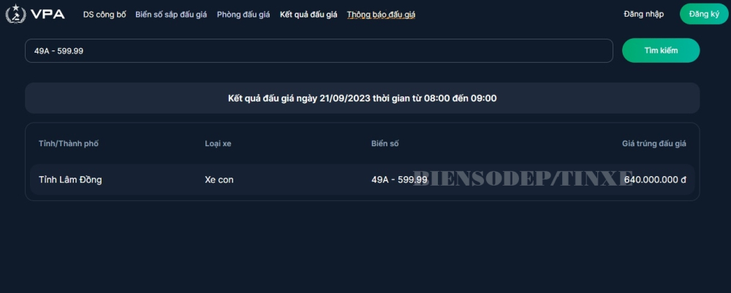Image resolution: width=731 pixels, height=293 pixels.
Task: Click Đăng nhập login link
Action: point(643,14)
